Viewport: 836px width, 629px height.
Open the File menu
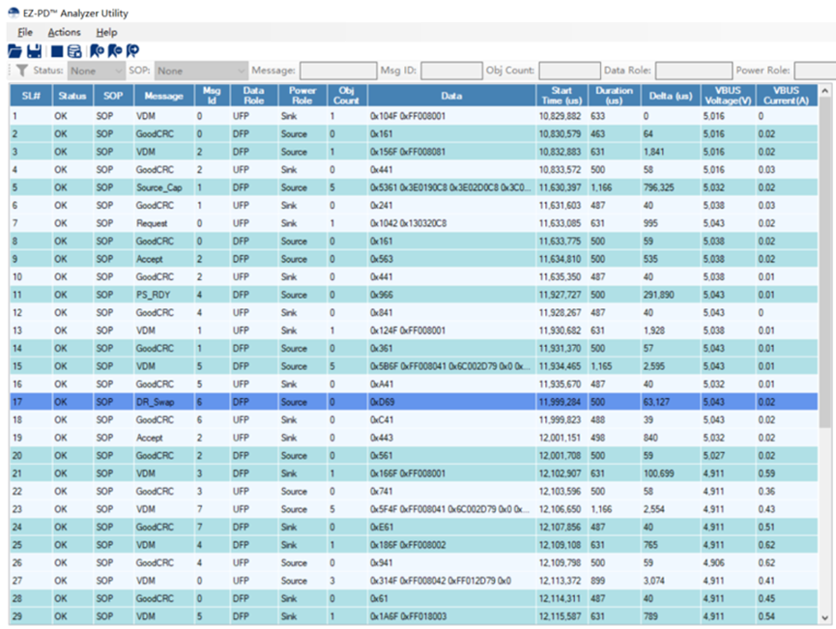pos(24,32)
